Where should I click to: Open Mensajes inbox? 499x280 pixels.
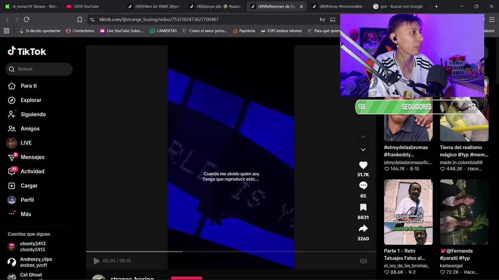pos(32,157)
